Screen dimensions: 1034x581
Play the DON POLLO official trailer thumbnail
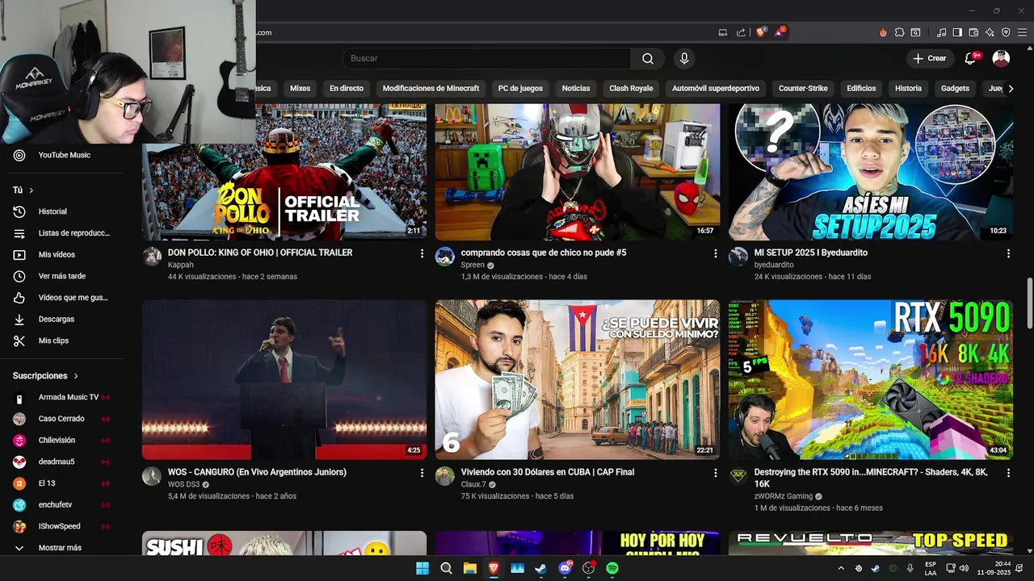pyautogui.click(x=284, y=172)
